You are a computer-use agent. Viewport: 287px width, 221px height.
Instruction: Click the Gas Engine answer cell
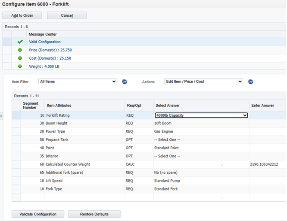(x=201, y=131)
